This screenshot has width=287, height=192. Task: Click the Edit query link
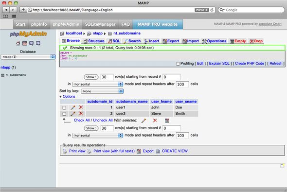click(x=200, y=64)
